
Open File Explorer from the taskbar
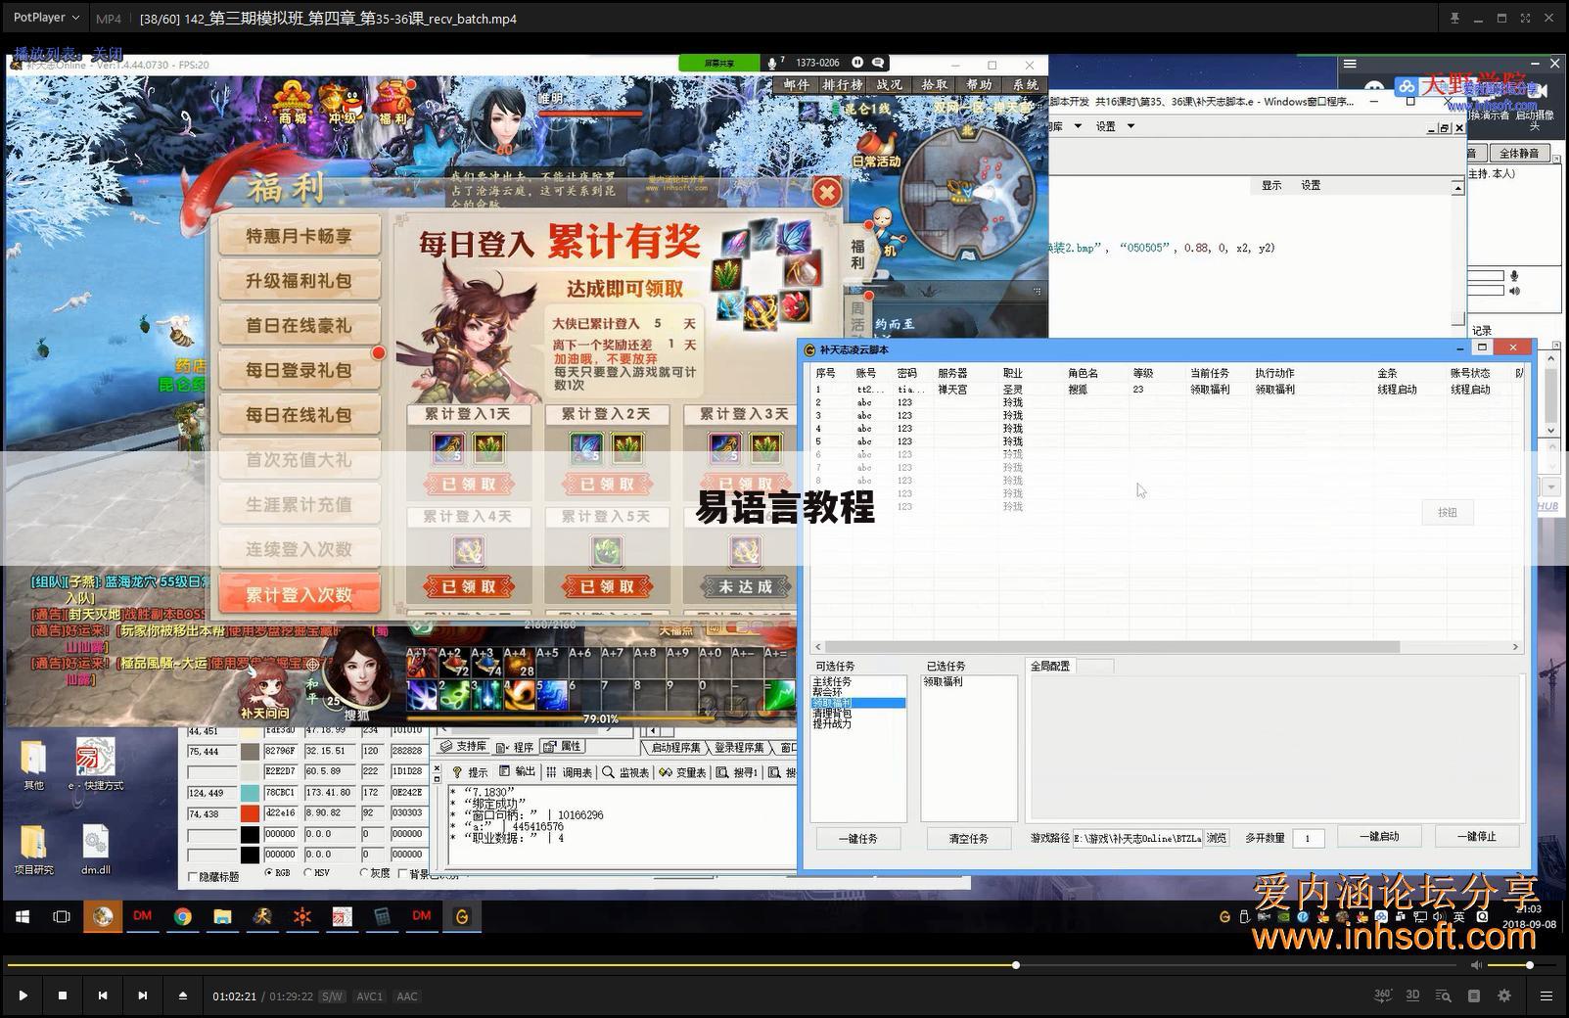pos(222,916)
